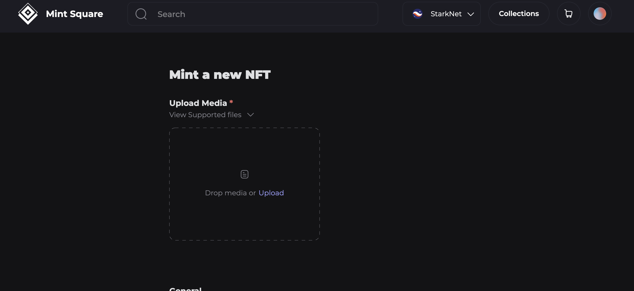
Task: Click the Mint a new NFT heading
Action: tap(220, 75)
